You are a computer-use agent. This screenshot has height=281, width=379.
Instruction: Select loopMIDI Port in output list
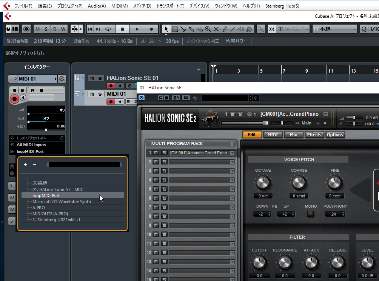(73, 196)
